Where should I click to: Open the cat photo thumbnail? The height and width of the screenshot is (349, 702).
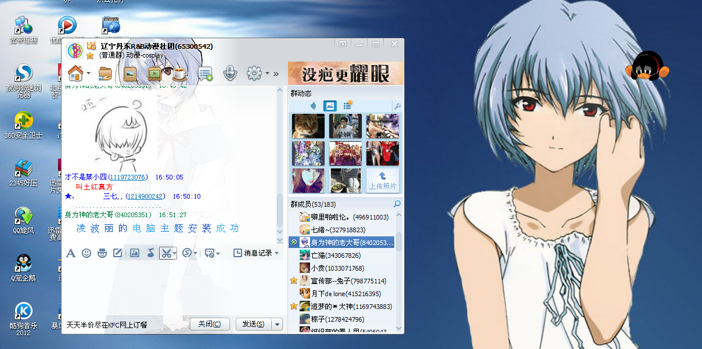pyautogui.click(x=308, y=125)
